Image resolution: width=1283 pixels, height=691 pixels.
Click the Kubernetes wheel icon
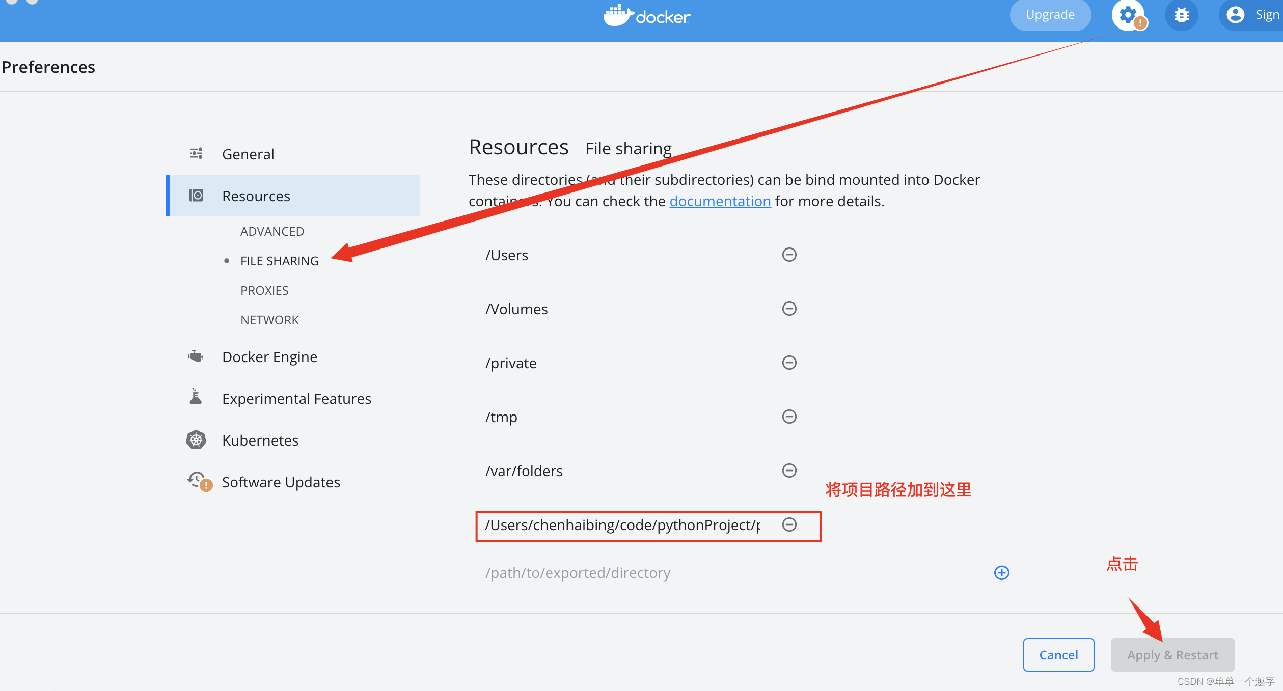click(196, 440)
